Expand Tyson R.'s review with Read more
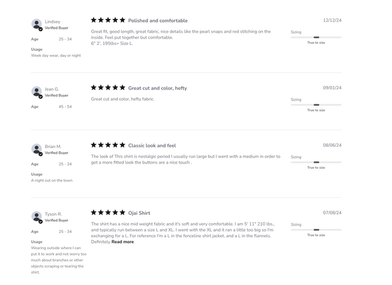The height and width of the screenshot is (285, 392). pyautogui.click(x=122, y=242)
